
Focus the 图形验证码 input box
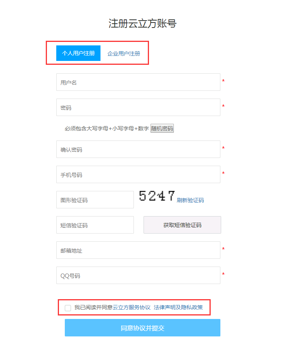pos(95,200)
